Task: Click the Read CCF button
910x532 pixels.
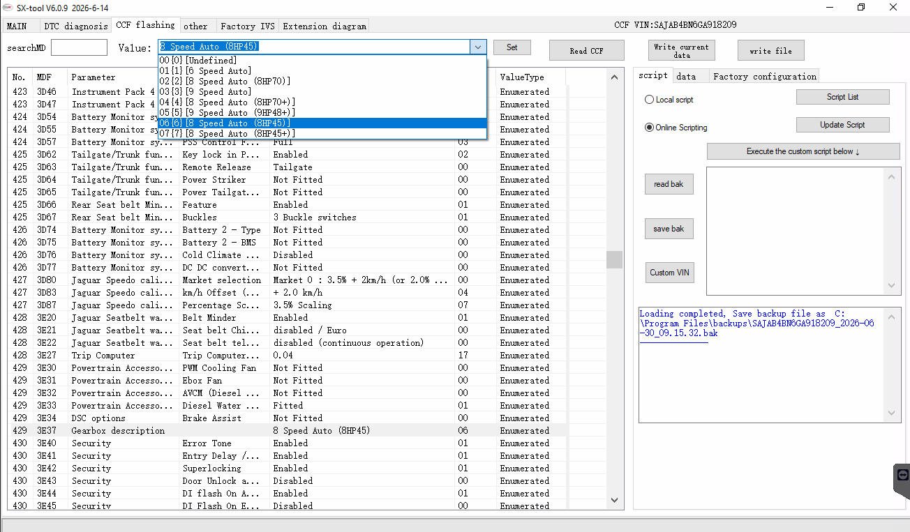Action: tap(587, 51)
